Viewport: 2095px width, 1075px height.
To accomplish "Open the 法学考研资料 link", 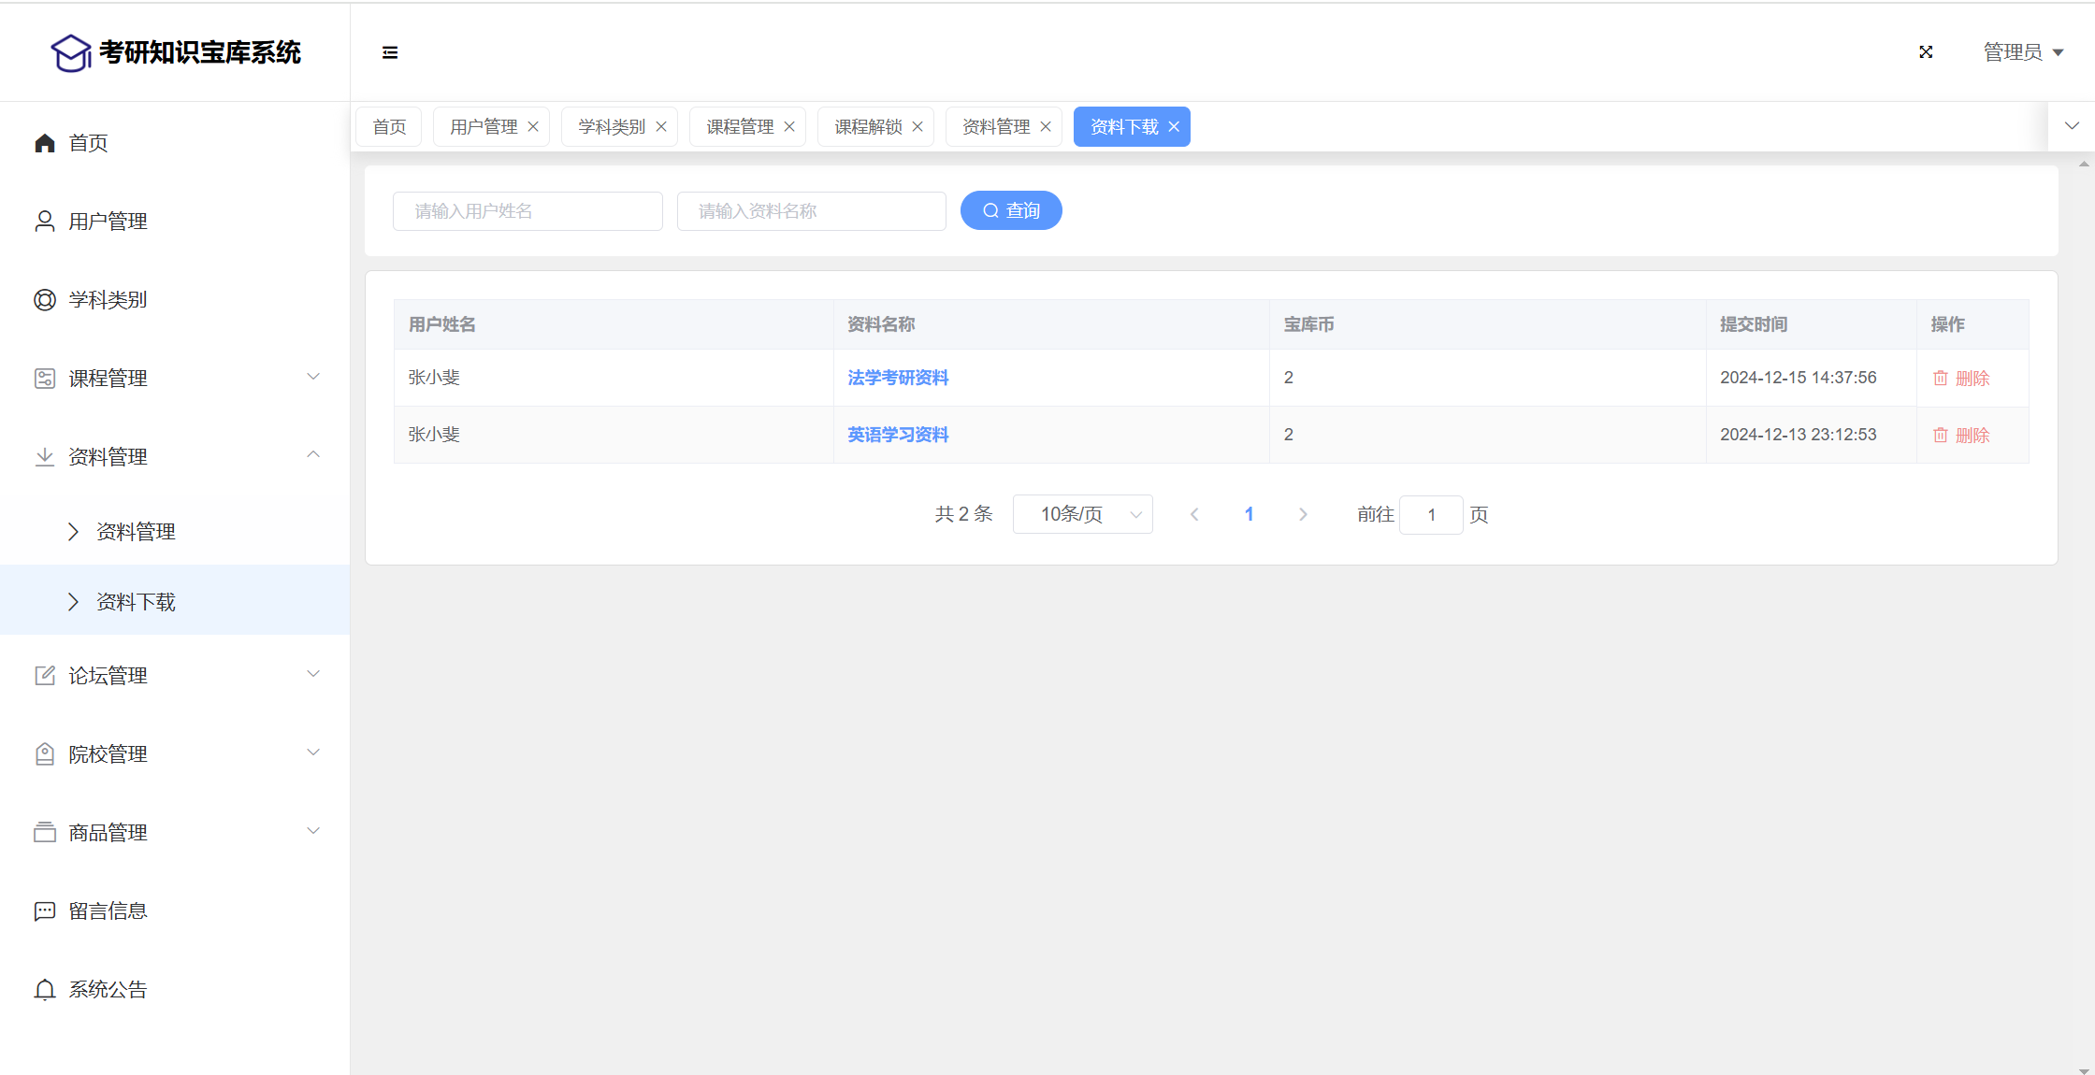I will pyautogui.click(x=898, y=378).
